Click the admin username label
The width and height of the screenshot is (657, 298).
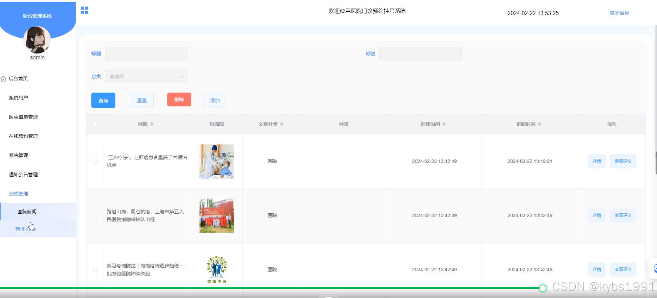[x=37, y=58]
